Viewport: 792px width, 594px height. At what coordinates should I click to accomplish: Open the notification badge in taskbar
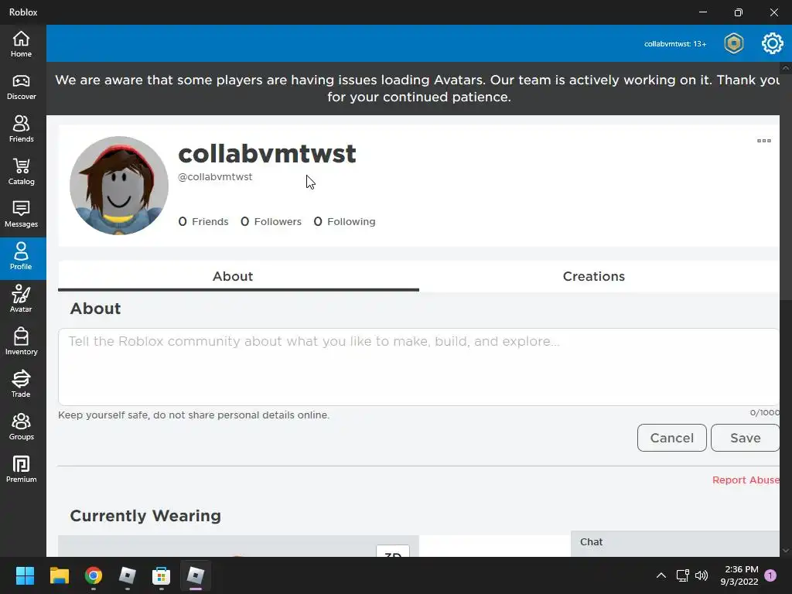tap(770, 575)
